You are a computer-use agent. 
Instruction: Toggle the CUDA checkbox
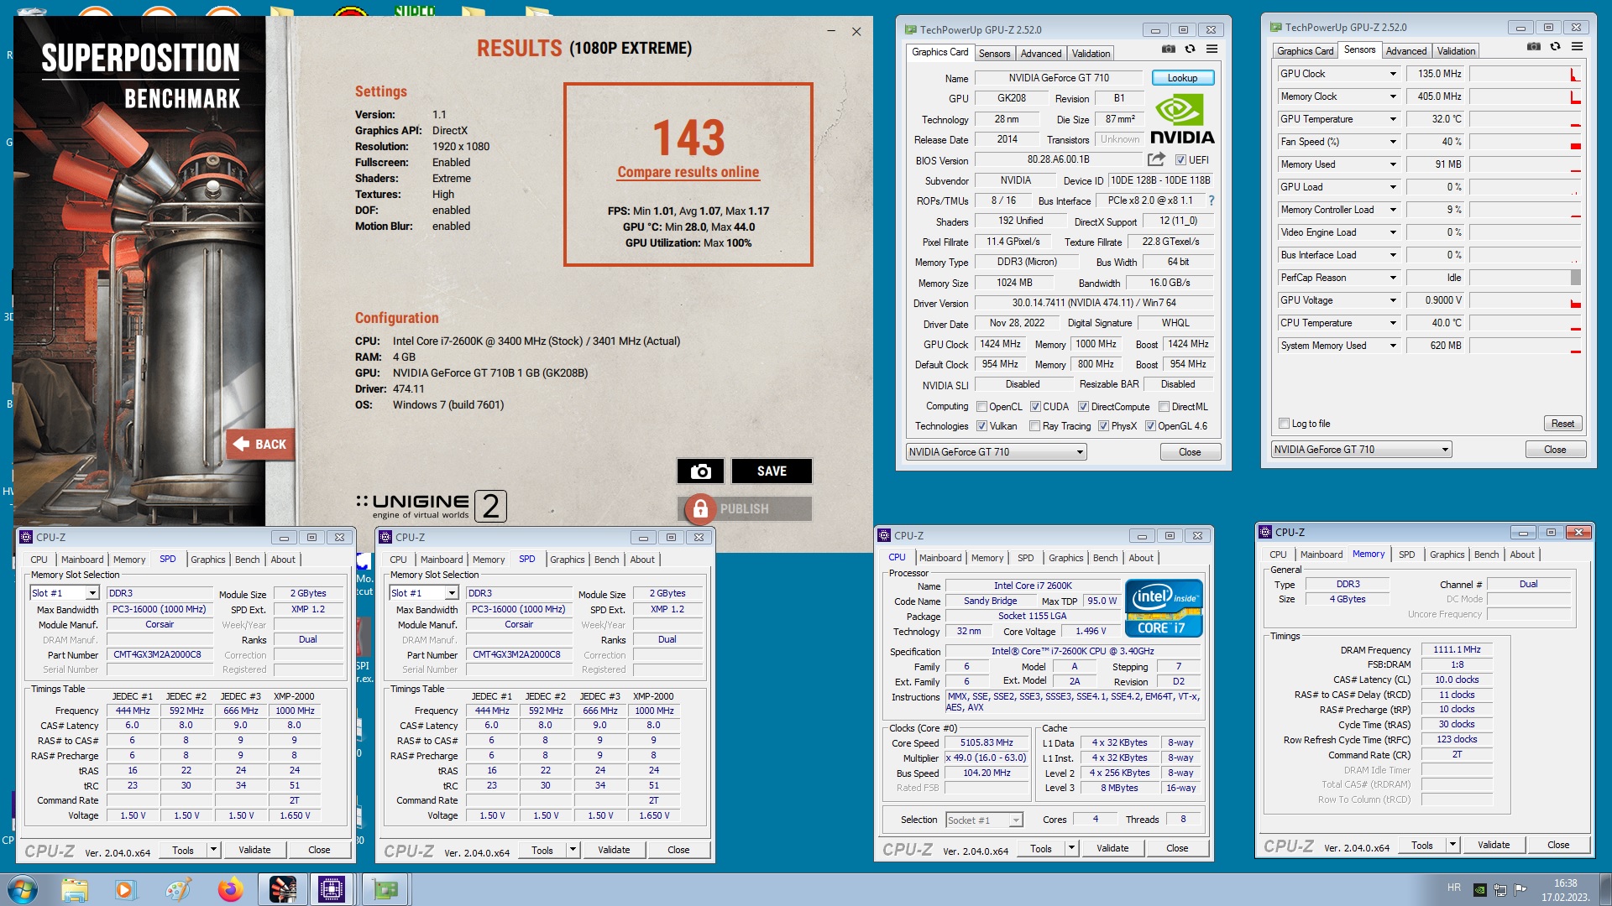pos(1035,407)
